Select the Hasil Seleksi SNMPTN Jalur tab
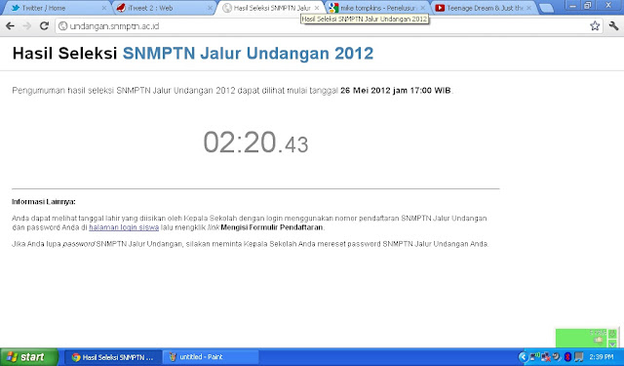Viewport: 624px width, 366px height. pos(272,8)
